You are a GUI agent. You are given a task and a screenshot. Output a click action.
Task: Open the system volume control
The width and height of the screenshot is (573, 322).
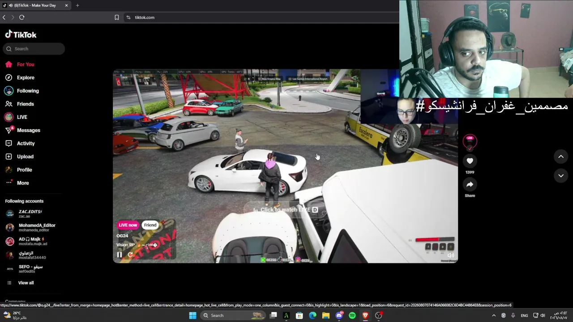click(x=543, y=315)
